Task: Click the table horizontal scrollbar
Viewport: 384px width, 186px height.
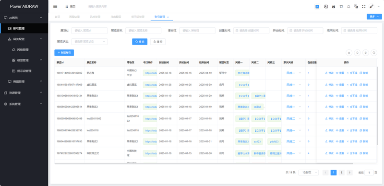Action: (x=204, y=163)
